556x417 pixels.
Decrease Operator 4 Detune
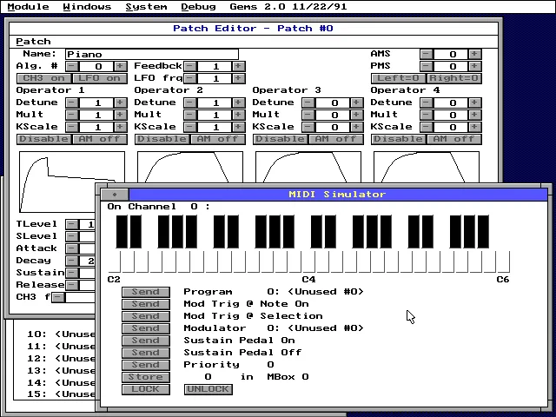point(427,103)
